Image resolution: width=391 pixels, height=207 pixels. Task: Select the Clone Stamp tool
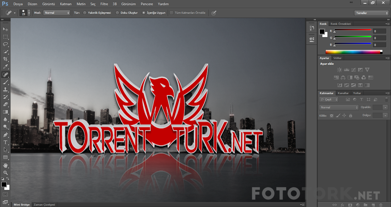point(5,90)
